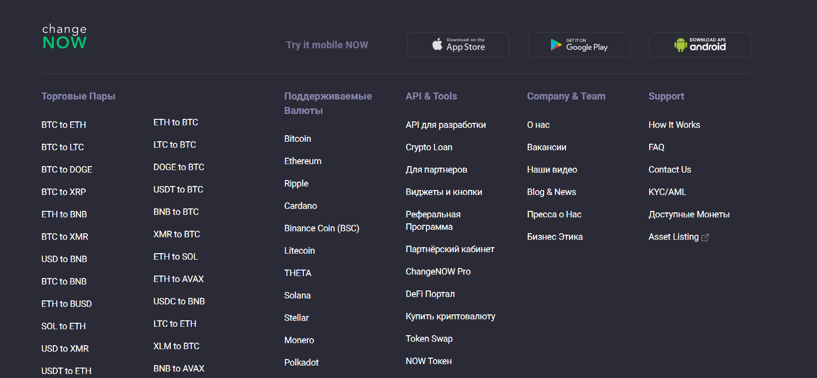This screenshot has width=817, height=378.
Task: Open the BTC to XRP pair
Action: tap(64, 192)
